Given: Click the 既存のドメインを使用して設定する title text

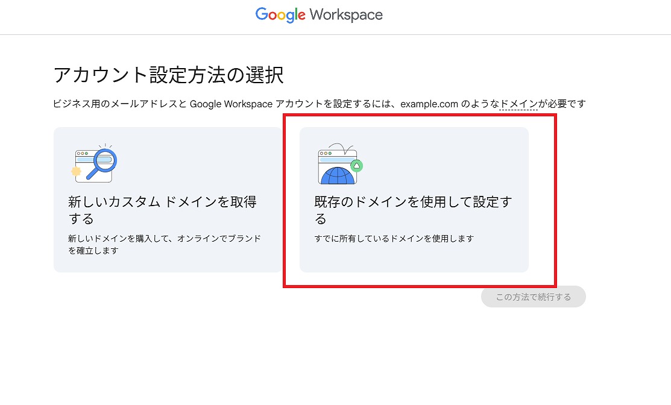Looking at the screenshot, I should tap(412, 210).
